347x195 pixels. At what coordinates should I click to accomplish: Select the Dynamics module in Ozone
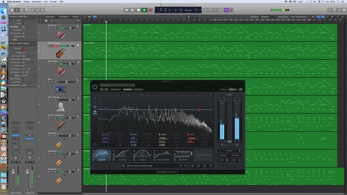[x=122, y=155]
